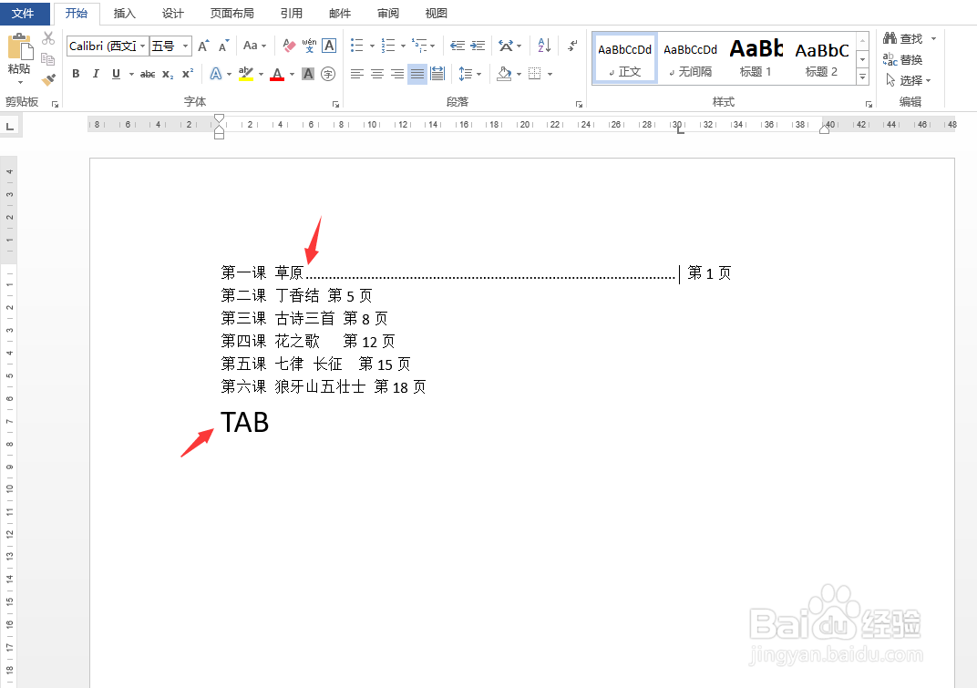Open the Find (查找) dropdown arrow
Image resolution: width=977 pixels, height=688 pixels.
pos(933,38)
